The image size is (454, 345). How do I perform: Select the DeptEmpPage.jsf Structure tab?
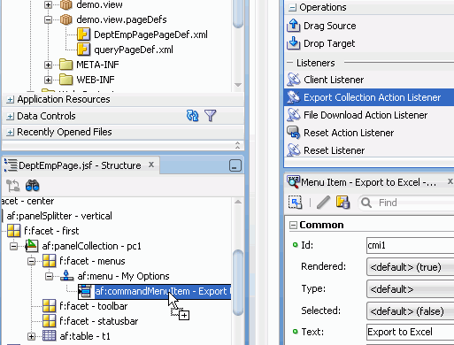pos(80,165)
